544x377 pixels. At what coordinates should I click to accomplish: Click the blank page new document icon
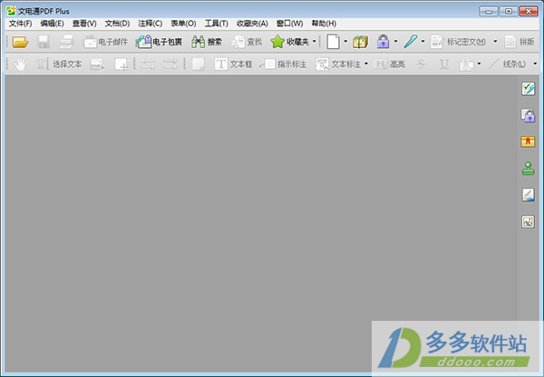[x=333, y=42]
